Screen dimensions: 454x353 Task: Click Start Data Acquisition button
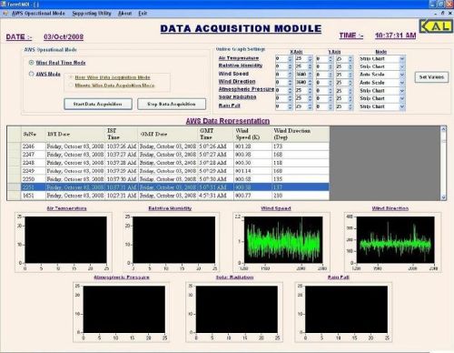(x=98, y=104)
